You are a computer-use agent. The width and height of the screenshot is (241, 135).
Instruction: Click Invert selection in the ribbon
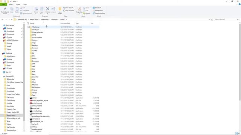point(99,13)
